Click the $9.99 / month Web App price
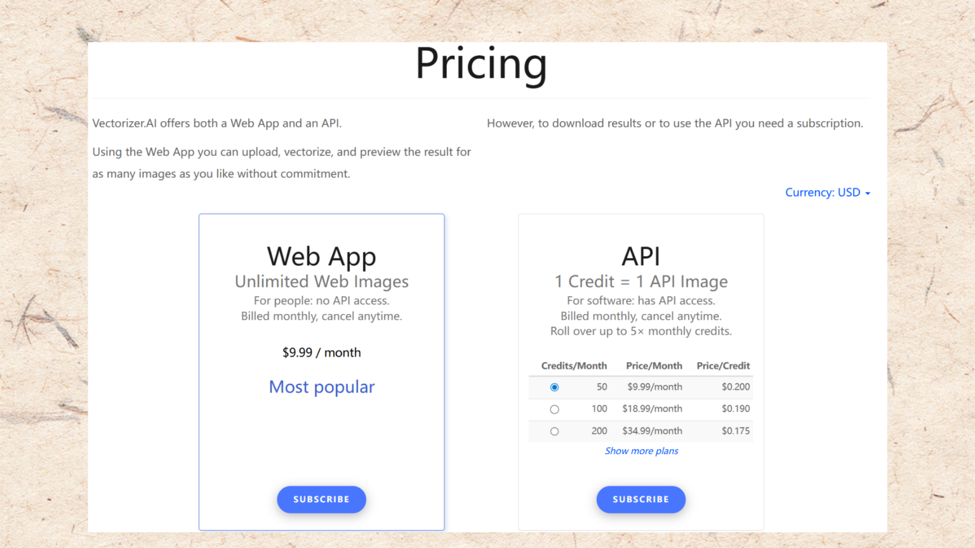975x548 pixels. click(x=321, y=353)
